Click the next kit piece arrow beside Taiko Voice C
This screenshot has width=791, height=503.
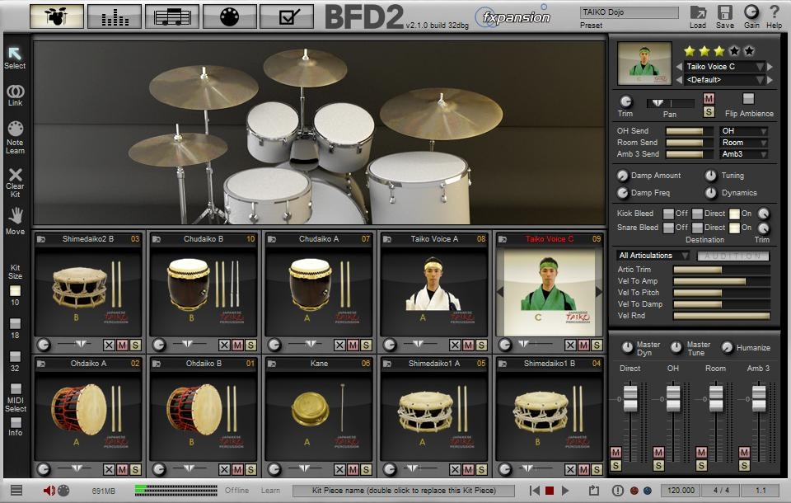click(770, 67)
